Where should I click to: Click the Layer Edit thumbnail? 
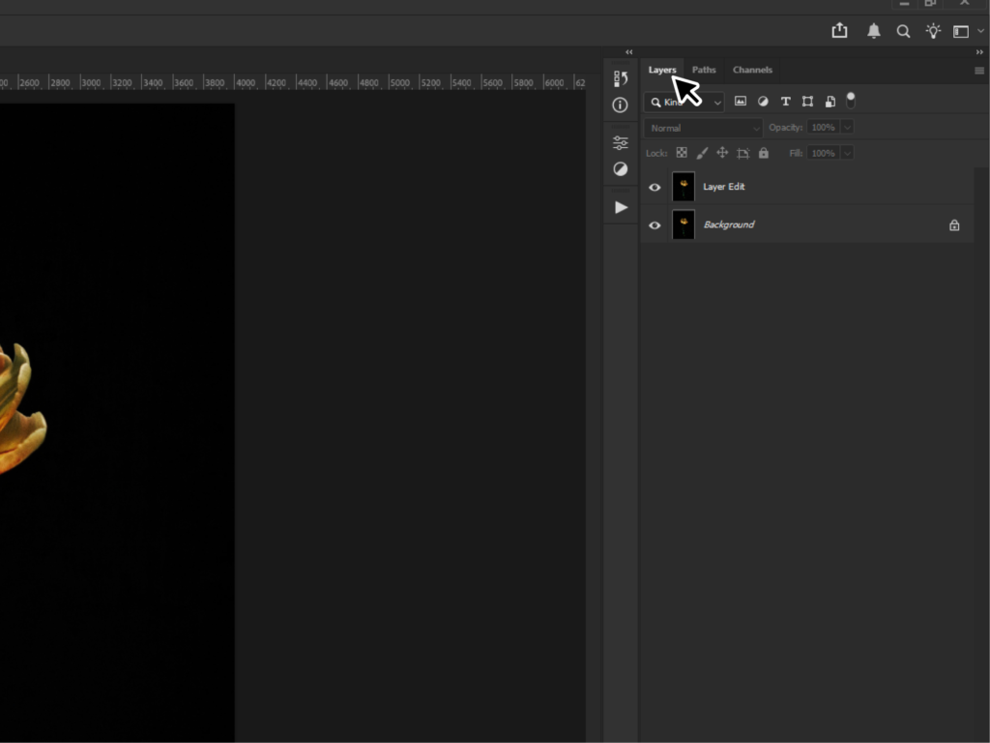click(x=684, y=186)
